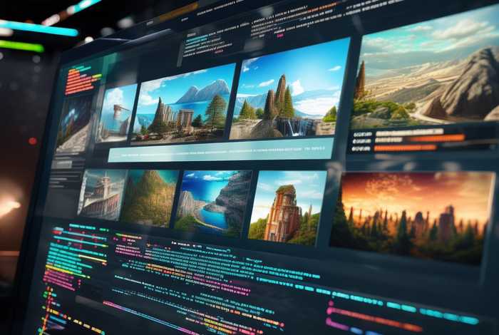Open the mountain lake with pine tree thumbnail
Viewport: 499px width, 335px height.
tap(183, 105)
